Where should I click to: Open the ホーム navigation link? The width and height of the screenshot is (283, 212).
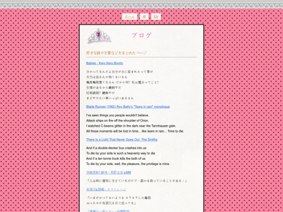129,17
